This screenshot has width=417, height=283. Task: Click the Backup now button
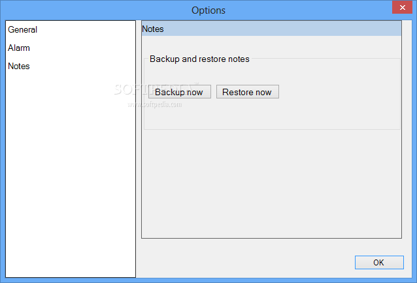point(179,92)
